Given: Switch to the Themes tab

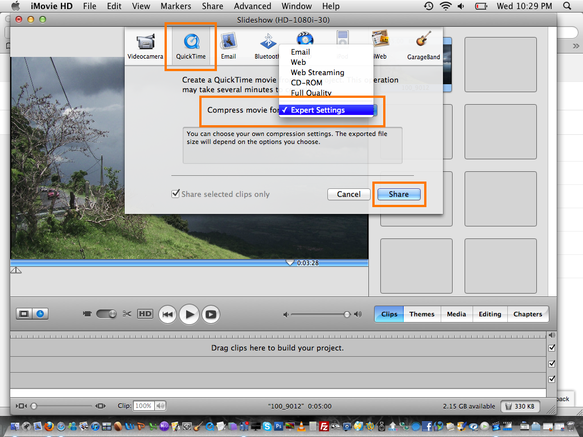Looking at the screenshot, I should coord(422,314).
